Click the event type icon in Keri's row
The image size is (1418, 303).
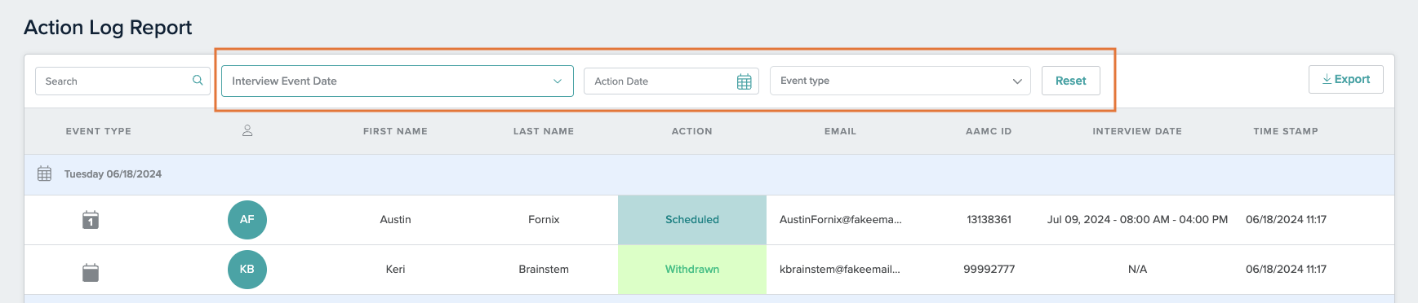pos(91,272)
